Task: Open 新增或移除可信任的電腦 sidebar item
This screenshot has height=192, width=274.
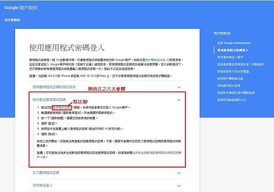Action: 233,72
